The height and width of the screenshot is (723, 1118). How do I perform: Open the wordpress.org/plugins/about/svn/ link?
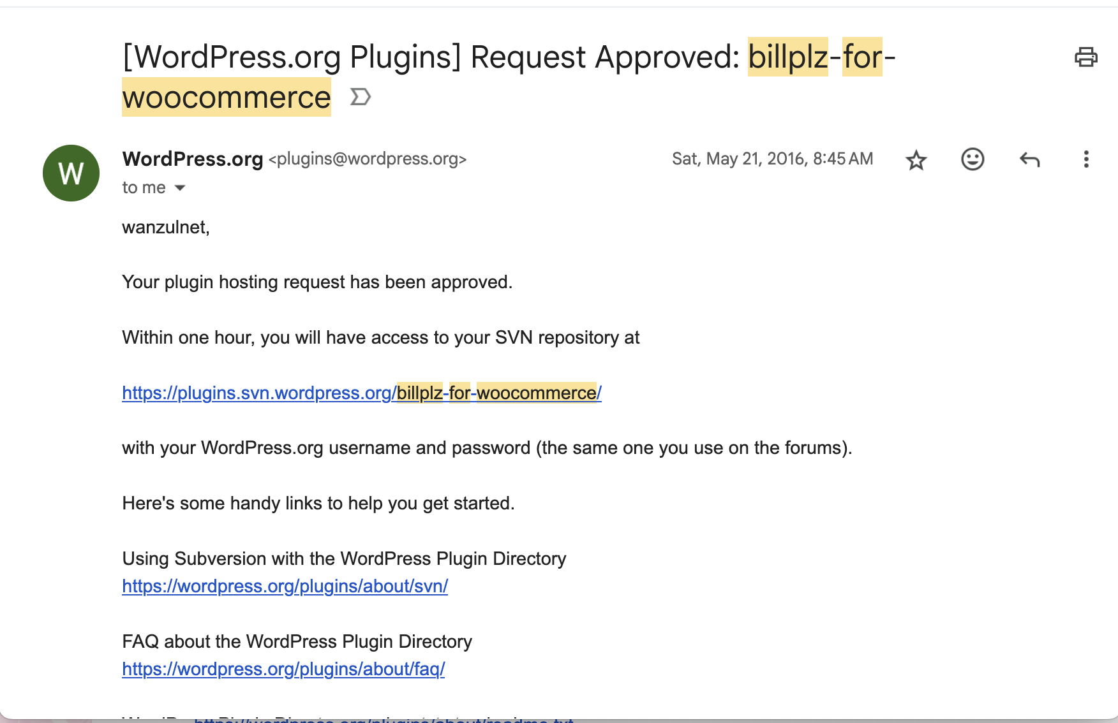[285, 586]
